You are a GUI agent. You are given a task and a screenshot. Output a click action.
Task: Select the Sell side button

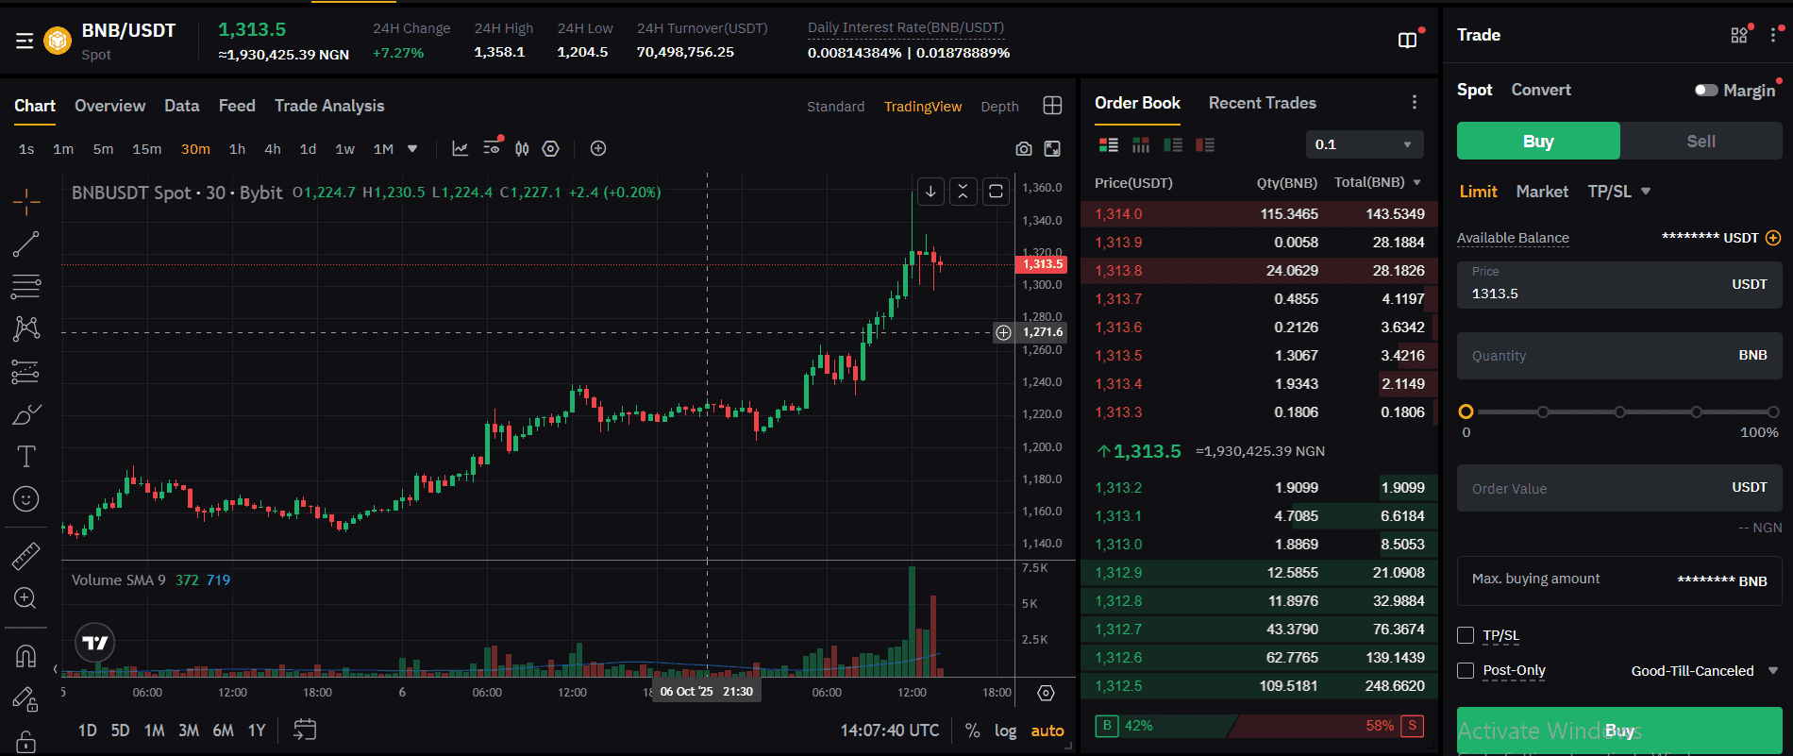coord(1701,141)
